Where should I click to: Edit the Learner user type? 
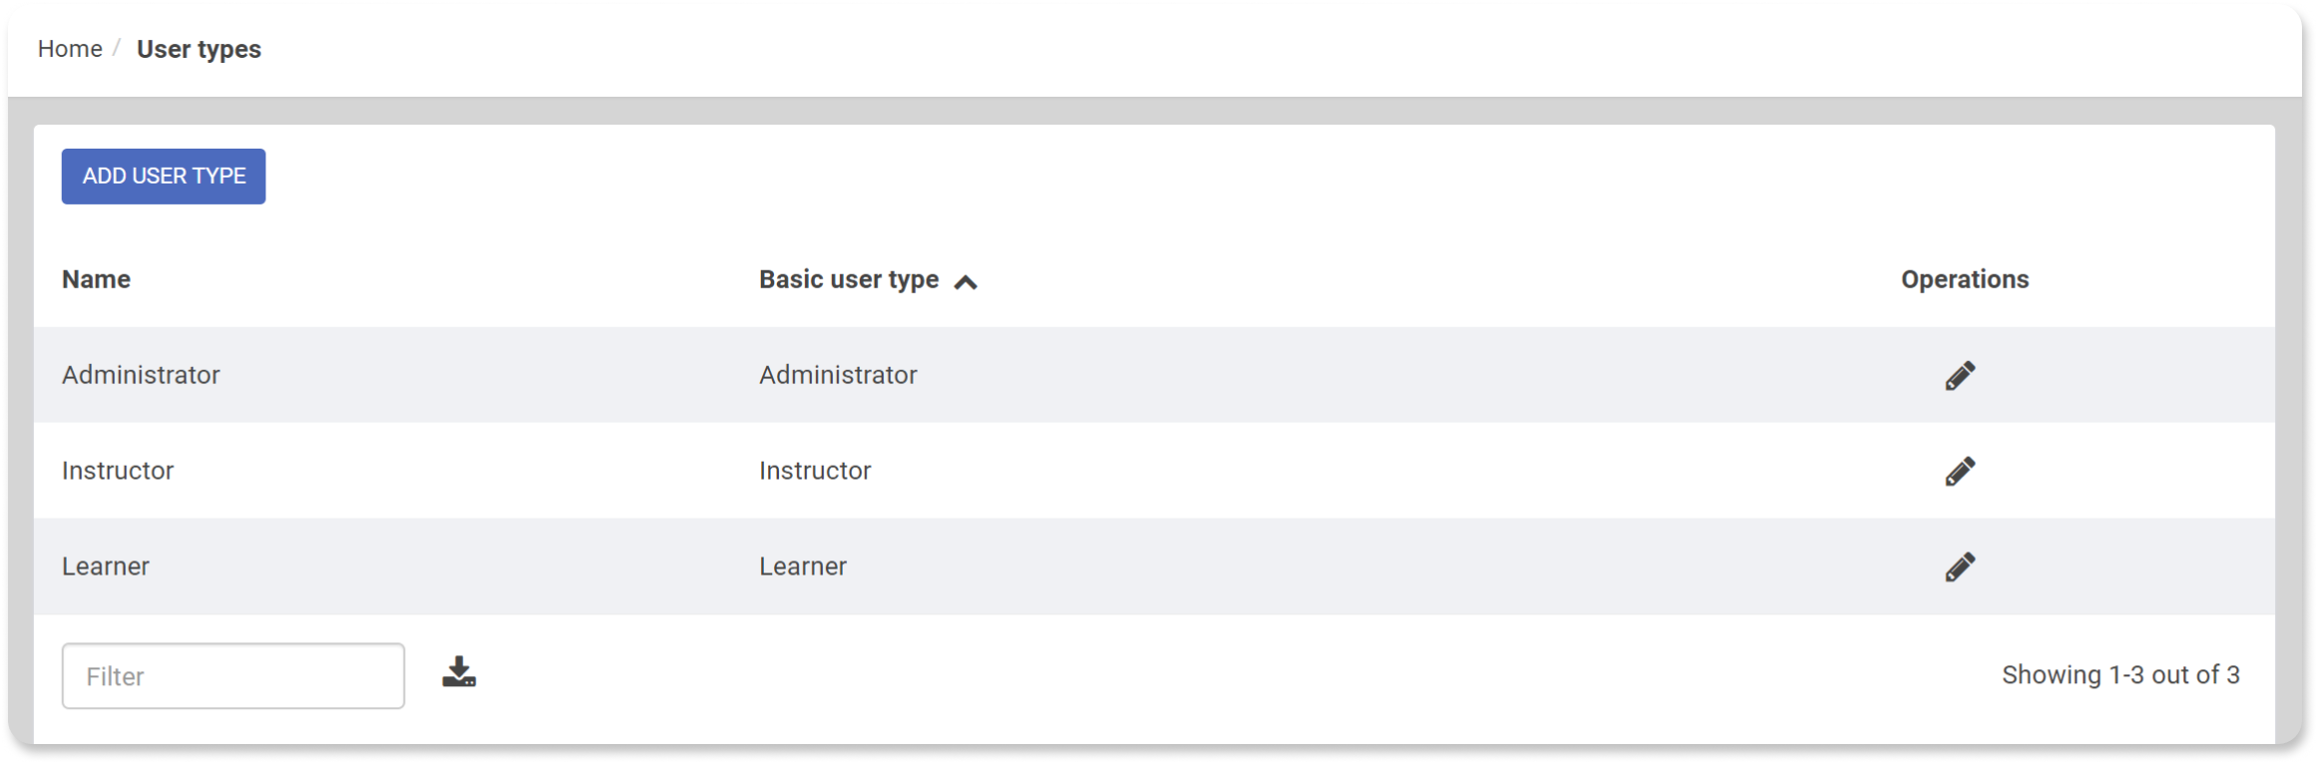tap(1960, 567)
